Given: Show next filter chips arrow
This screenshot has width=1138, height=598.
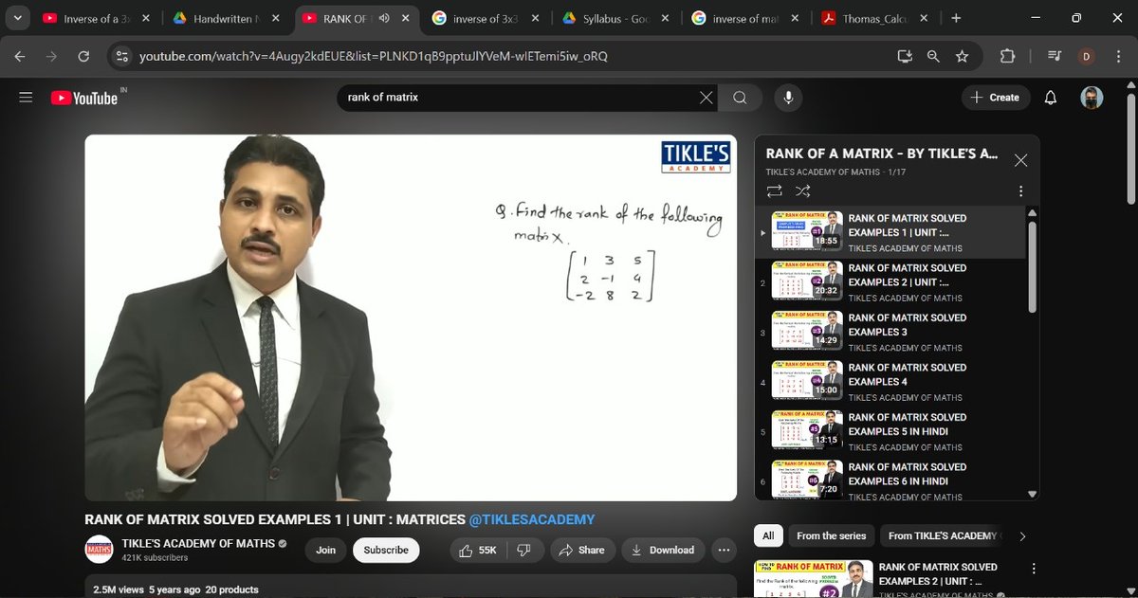Looking at the screenshot, I should 1022,536.
